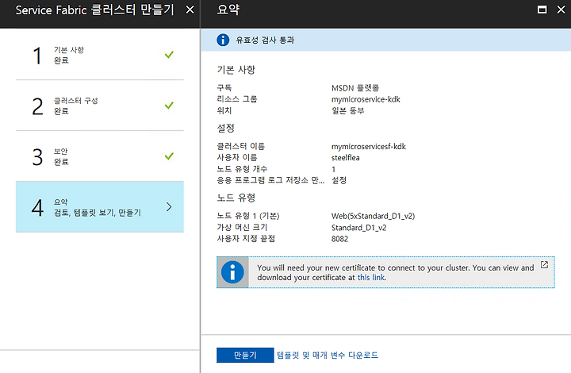The width and height of the screenshot is (571, 373).
Task: Click the 가상 머신 크기 value Standard_D1_v2
Action: point(358,228)
